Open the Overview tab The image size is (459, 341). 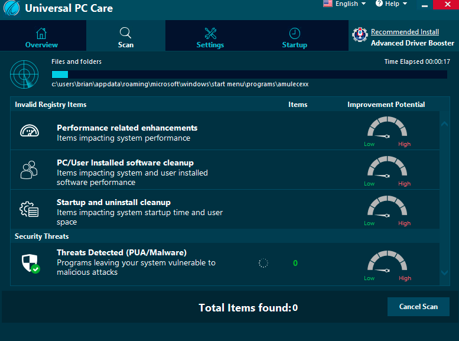coord(43,35)
